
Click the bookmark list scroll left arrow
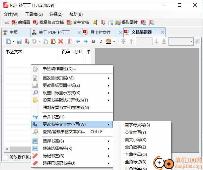tap(7, 149)
